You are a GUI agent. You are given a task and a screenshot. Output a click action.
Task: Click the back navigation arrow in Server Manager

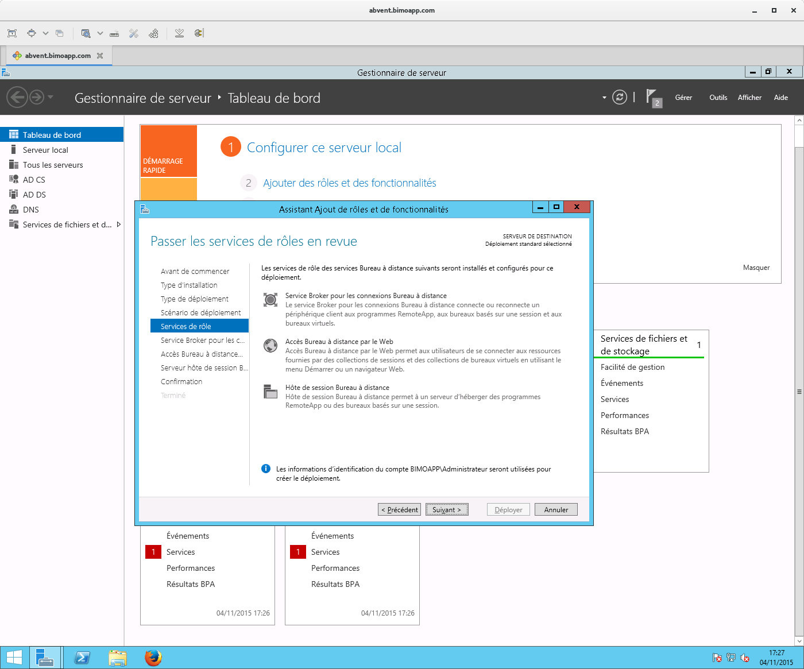(x=17, y=97)
